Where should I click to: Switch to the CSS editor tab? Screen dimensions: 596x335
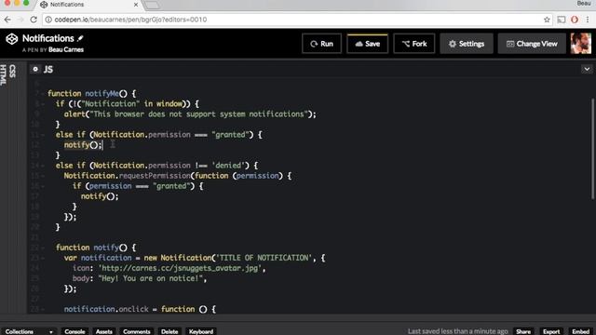(12, 71)
